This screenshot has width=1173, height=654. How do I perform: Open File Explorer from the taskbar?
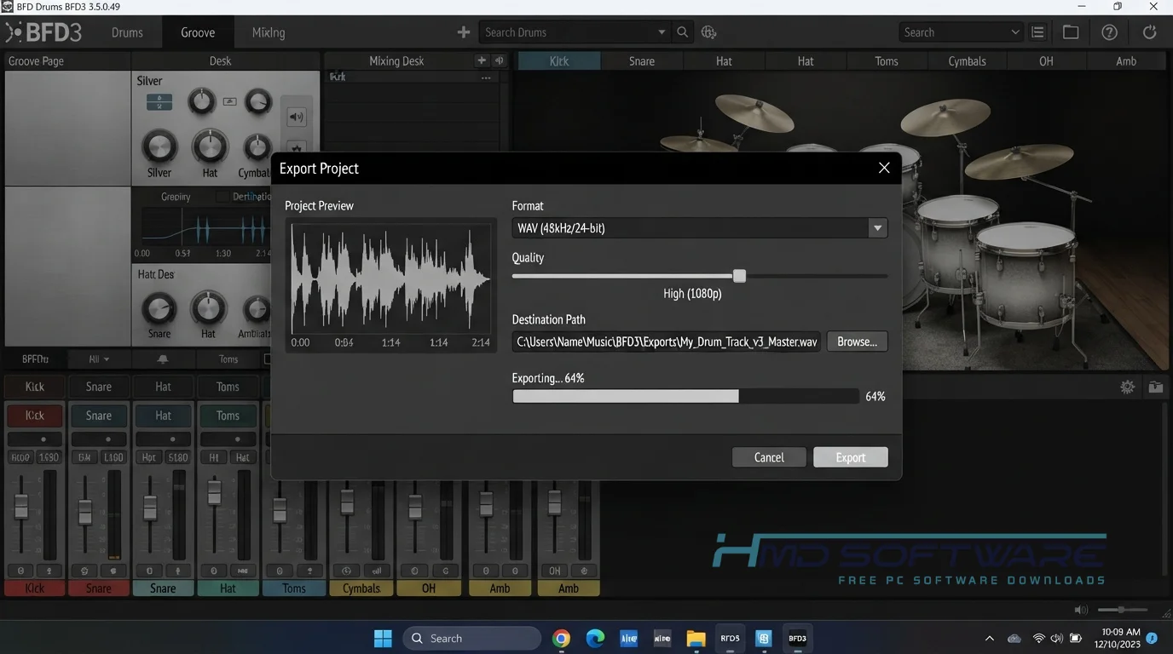[x=696, y=638]
